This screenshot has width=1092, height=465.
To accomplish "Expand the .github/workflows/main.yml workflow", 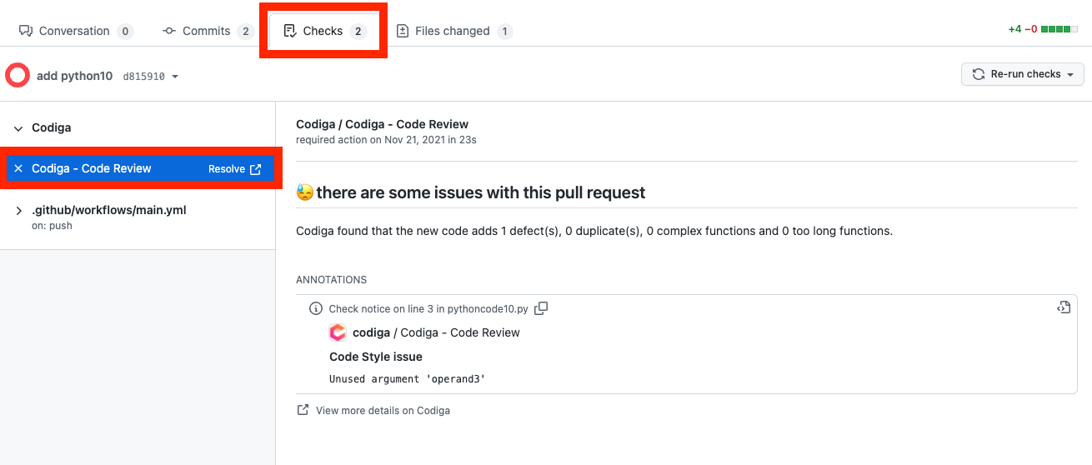I will click(18, 211).
